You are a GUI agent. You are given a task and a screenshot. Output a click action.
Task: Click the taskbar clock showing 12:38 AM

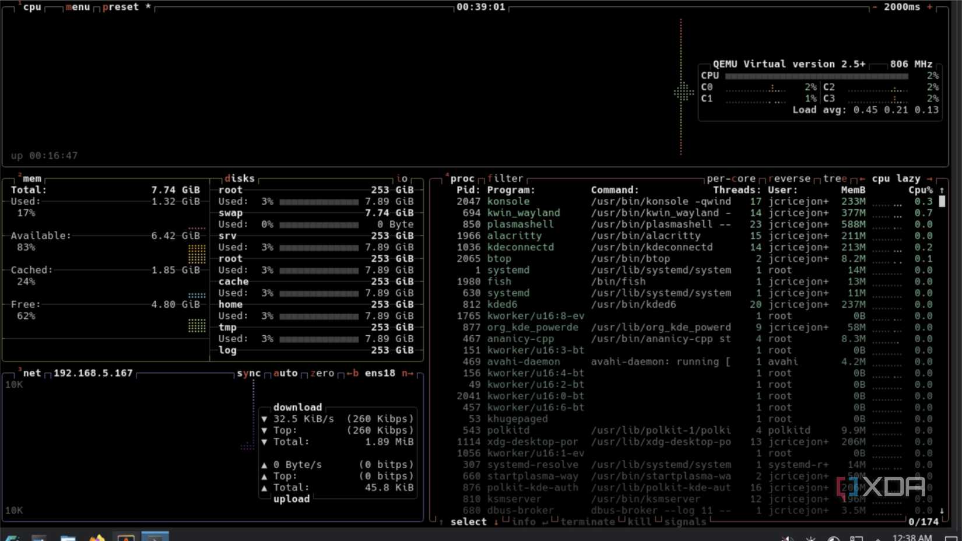coord(912,538)
